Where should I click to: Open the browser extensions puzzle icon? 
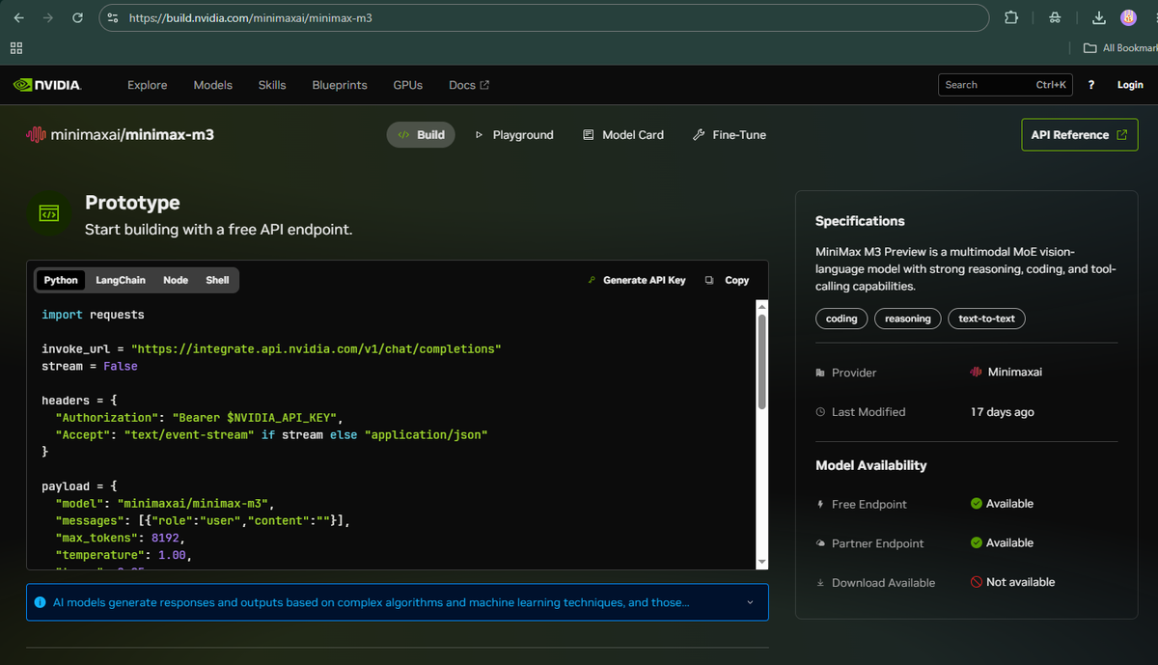(1010, 17)
